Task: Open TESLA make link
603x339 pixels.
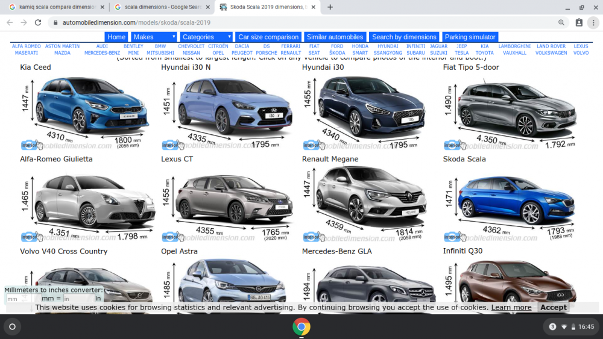Action: [461, 53]
